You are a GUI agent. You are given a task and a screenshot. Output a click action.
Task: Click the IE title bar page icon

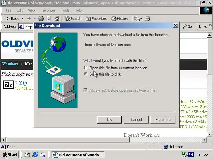click(3, 3)
